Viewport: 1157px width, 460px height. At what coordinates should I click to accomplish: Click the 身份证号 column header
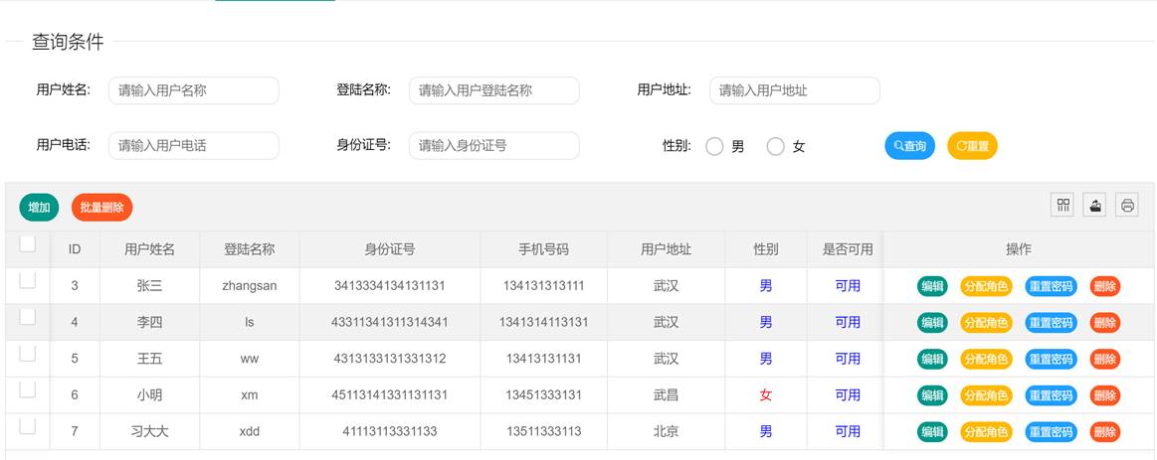coord(390,249)
